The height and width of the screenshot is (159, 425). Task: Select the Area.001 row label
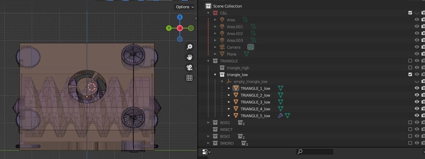(x=235, y=26)
